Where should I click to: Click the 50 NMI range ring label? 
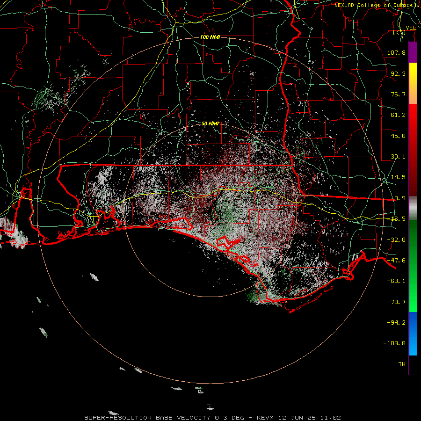210,123
